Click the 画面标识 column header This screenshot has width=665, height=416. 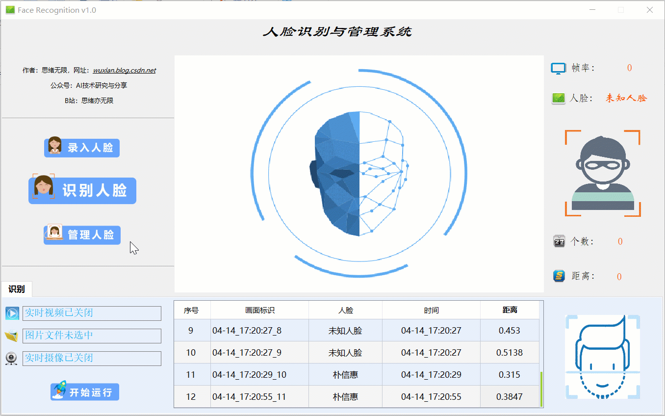[x=260, y=310]
